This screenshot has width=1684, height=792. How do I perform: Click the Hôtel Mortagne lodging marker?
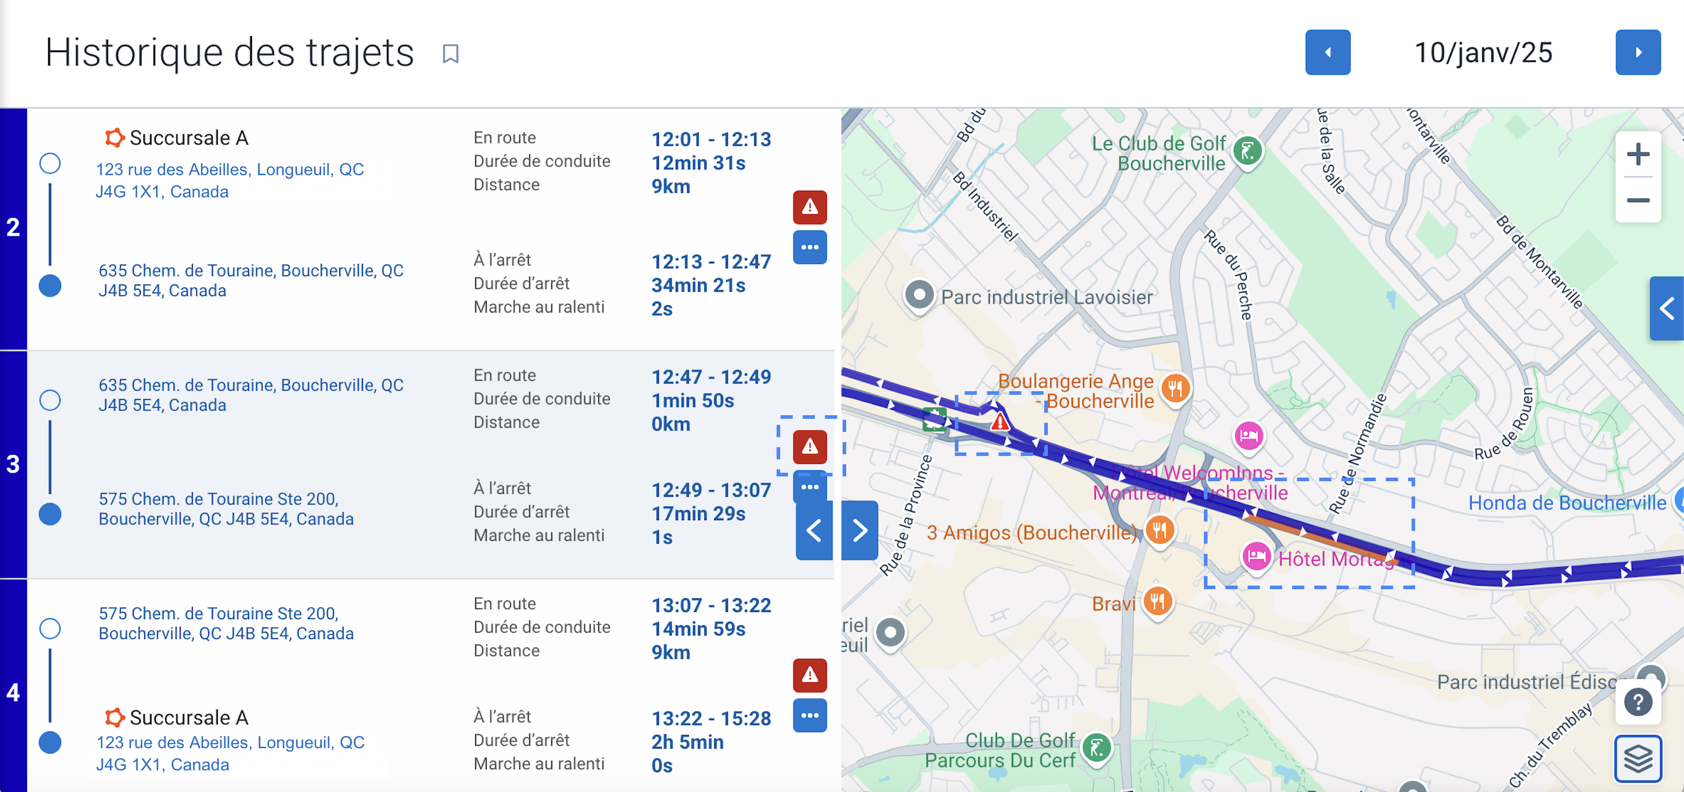(x=1257, y=557)
